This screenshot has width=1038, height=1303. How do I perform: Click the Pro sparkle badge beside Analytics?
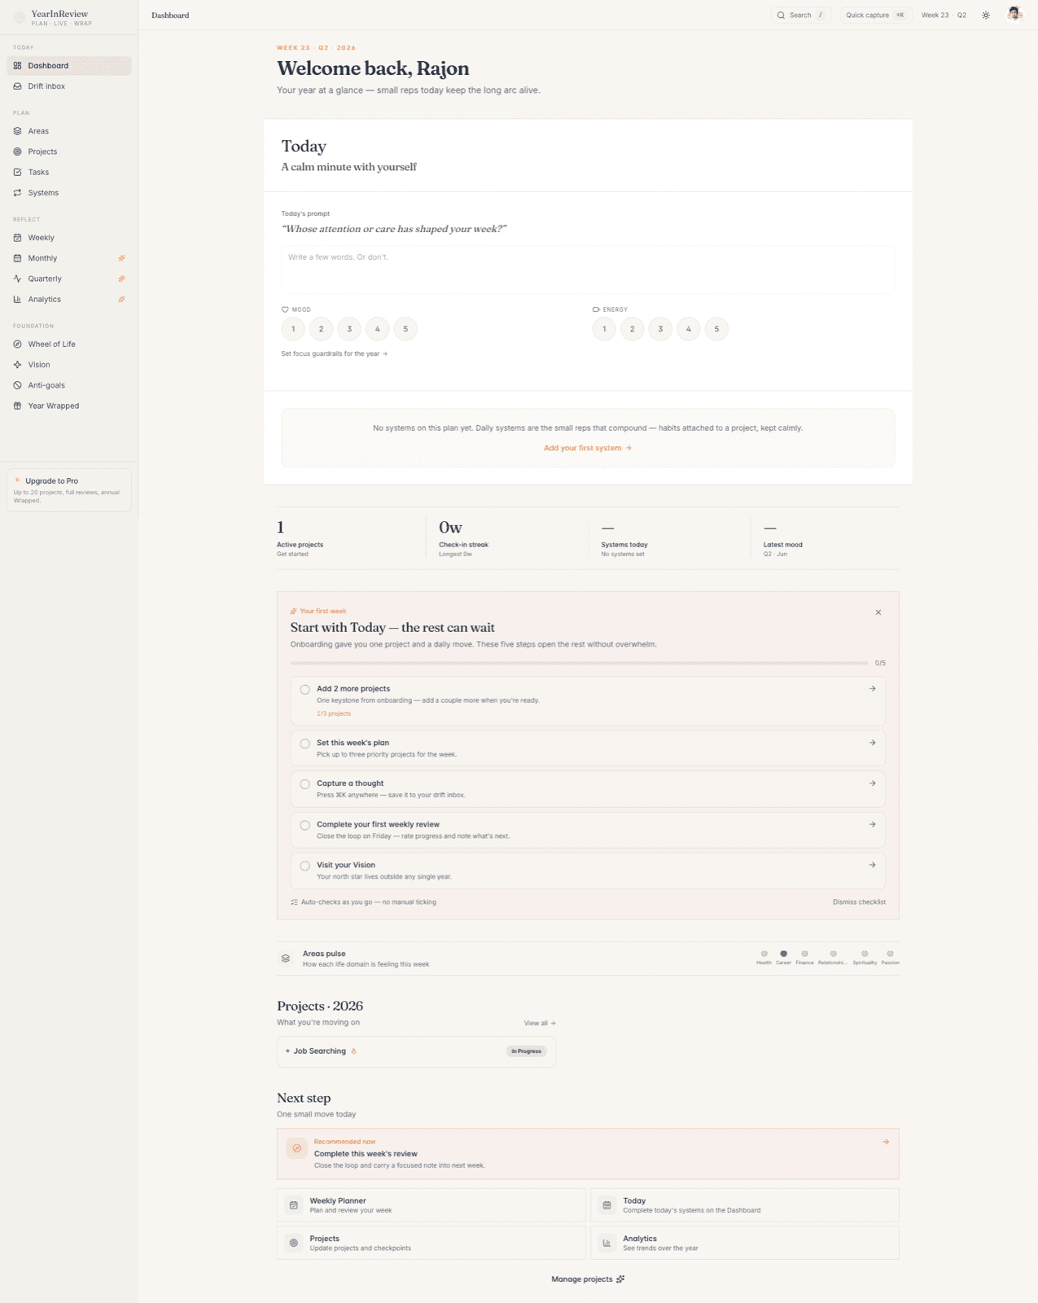click(121, 299)
